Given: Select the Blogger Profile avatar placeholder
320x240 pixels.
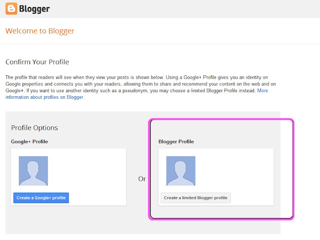Looking at the screenshot, I should click(181, 171).
